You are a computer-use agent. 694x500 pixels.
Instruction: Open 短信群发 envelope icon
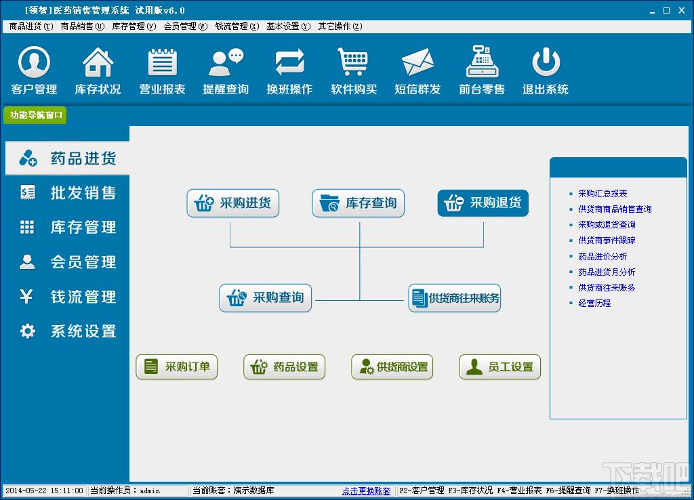pos(417,70)
